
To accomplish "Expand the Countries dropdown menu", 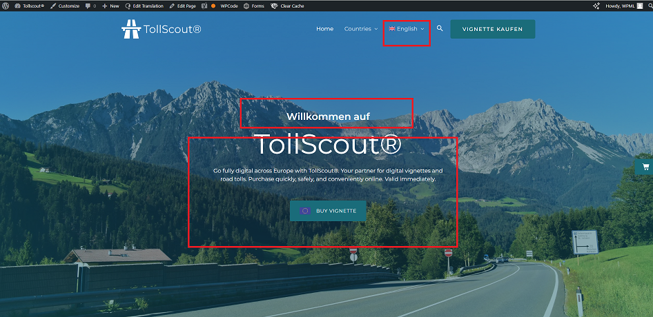I will [361, 29].
